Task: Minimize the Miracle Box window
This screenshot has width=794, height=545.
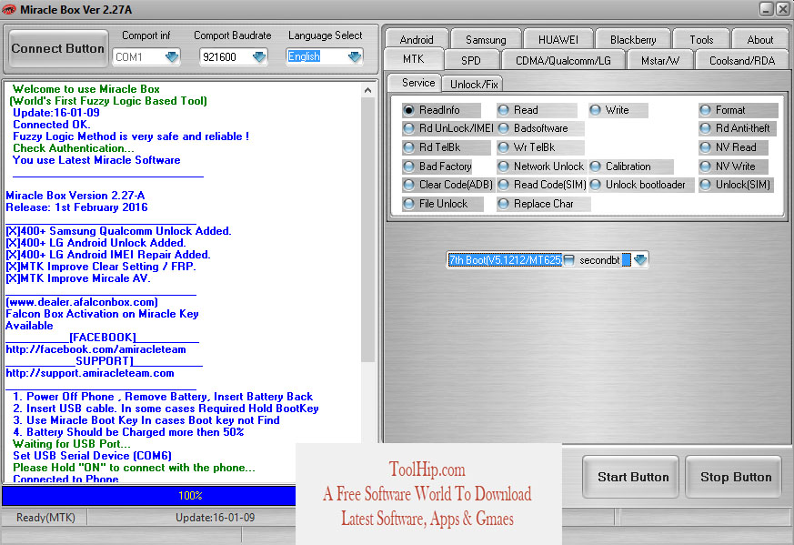Action: click(x=766, y=9)
